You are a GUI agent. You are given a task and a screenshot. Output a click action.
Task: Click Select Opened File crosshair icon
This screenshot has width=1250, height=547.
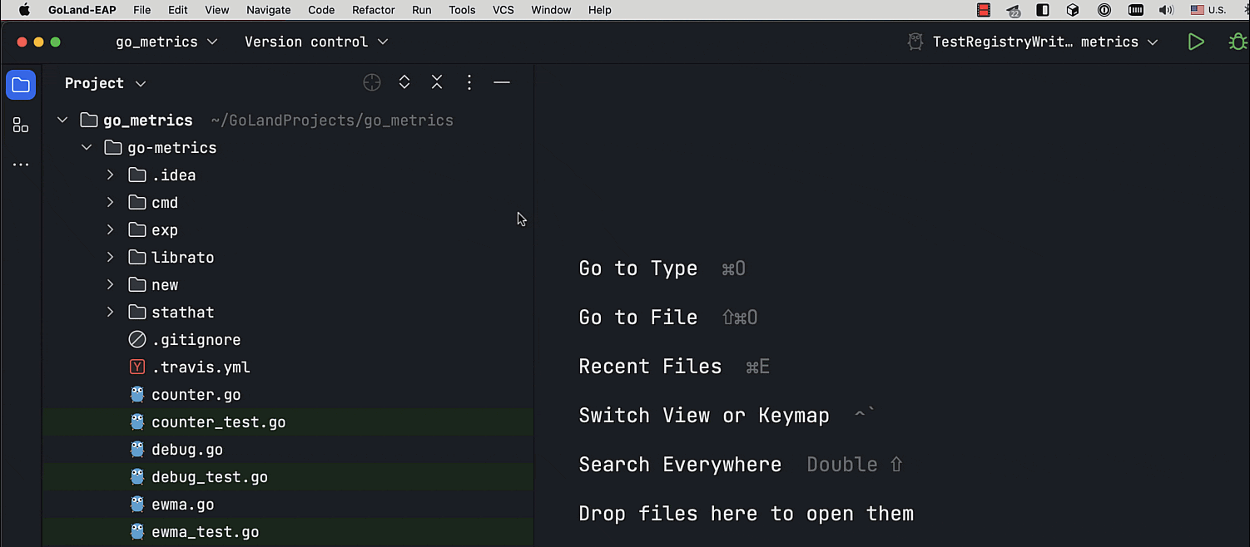[x=372, y=82]
